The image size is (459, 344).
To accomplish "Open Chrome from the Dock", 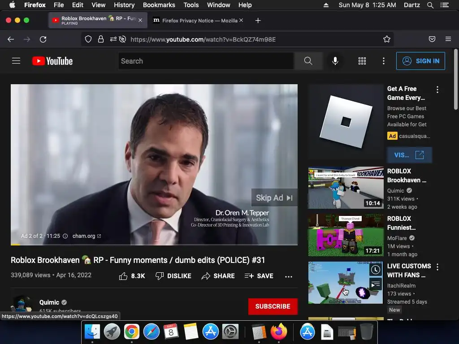I will [x=132, y=332].
